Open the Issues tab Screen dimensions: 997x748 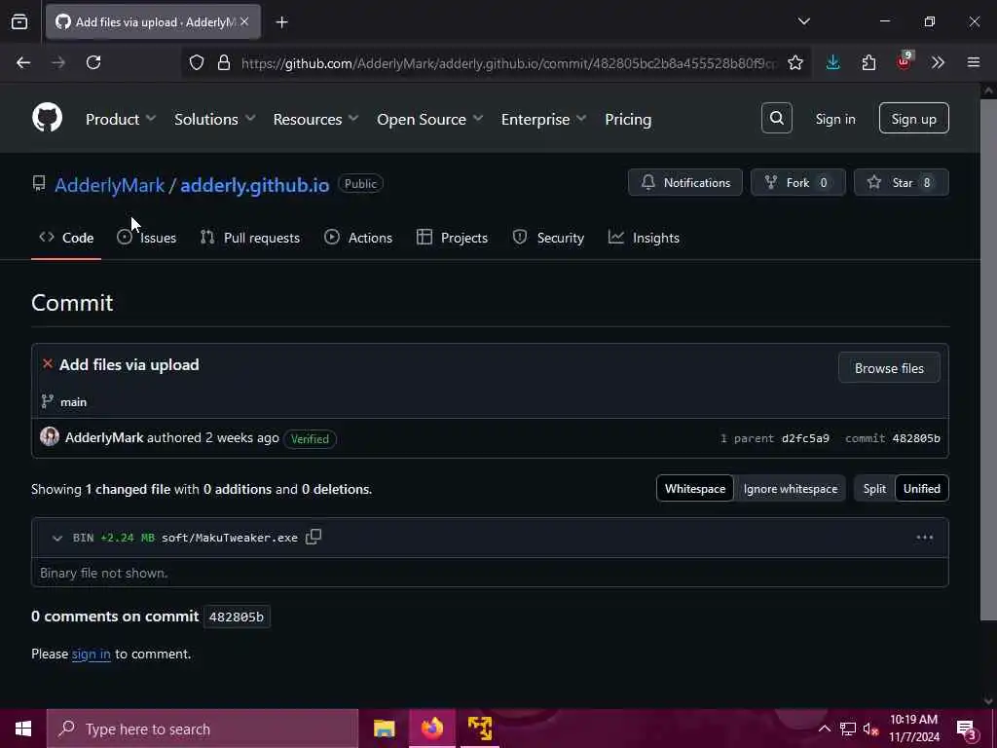pos(146,238)
